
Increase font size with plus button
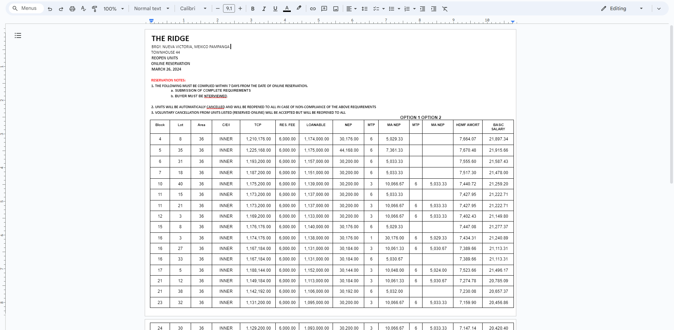(x=240, y=9)
